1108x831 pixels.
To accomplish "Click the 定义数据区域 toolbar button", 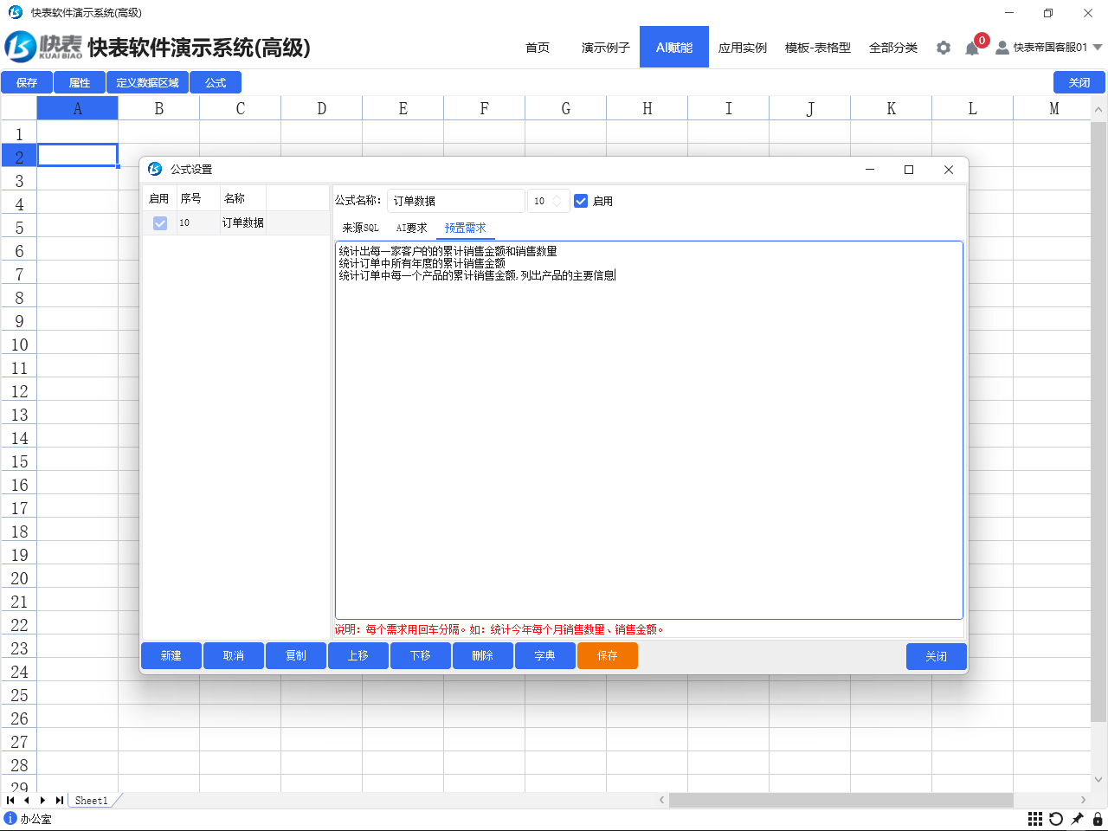I will 147,82.
